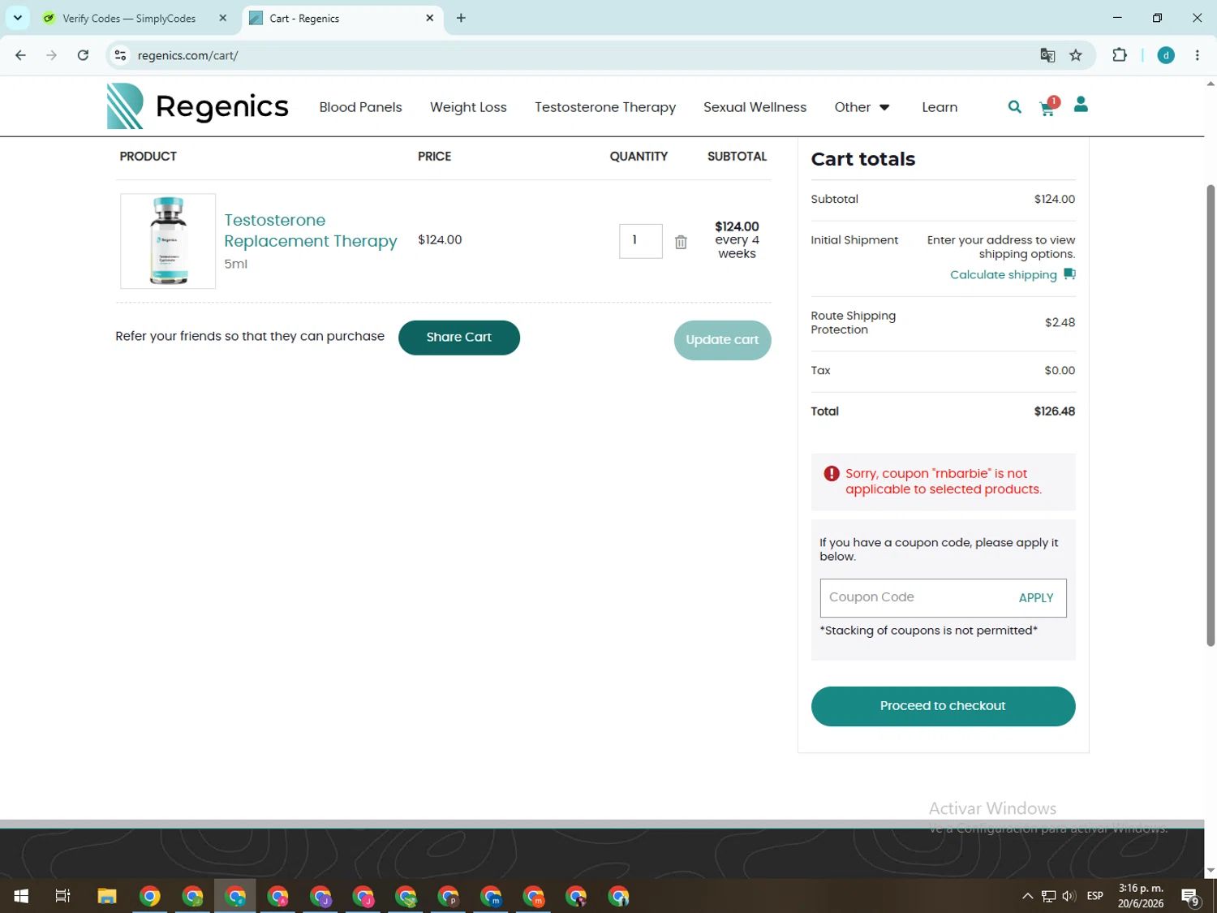
Task: Open the Chrome profile avatar
Action: [x=1166, y=55]
